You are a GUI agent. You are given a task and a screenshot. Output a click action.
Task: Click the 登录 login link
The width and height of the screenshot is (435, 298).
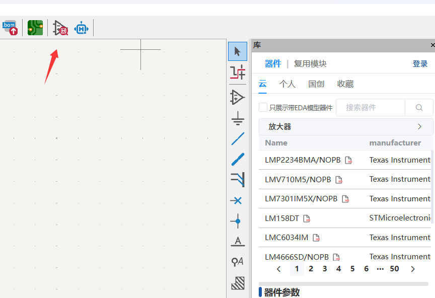(420, 63)
